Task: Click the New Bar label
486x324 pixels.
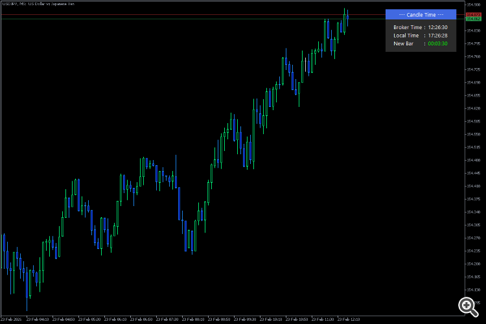Action: click(x=403, y=43)
